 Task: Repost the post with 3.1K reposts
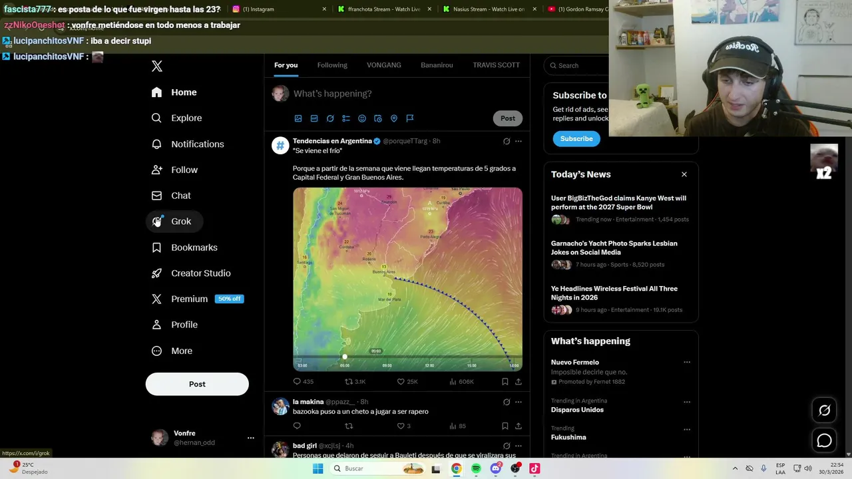point(349,381)
